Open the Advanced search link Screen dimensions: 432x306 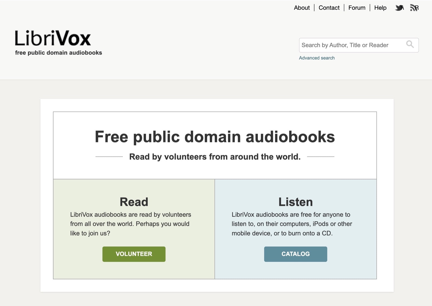pyautogui.click(x=317, y=58)
